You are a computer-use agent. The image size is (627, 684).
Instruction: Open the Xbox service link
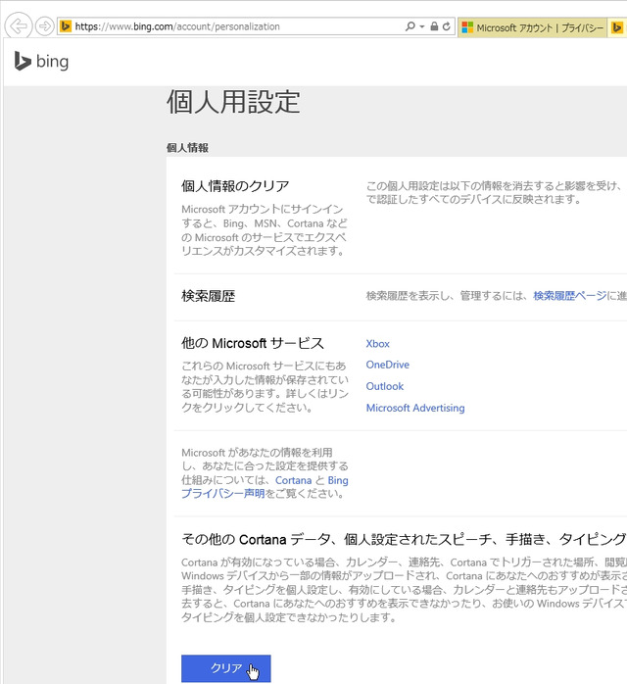pos(377,344)
